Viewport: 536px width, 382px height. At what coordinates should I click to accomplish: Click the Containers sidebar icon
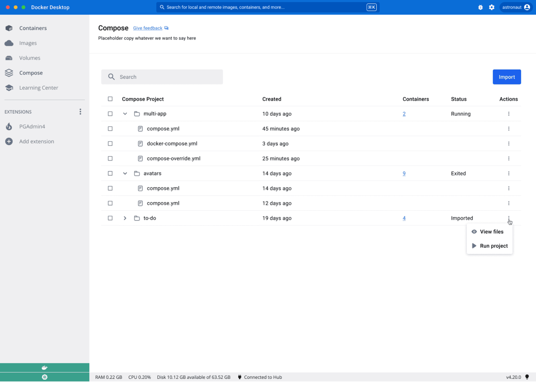click(x=9, y=28)
